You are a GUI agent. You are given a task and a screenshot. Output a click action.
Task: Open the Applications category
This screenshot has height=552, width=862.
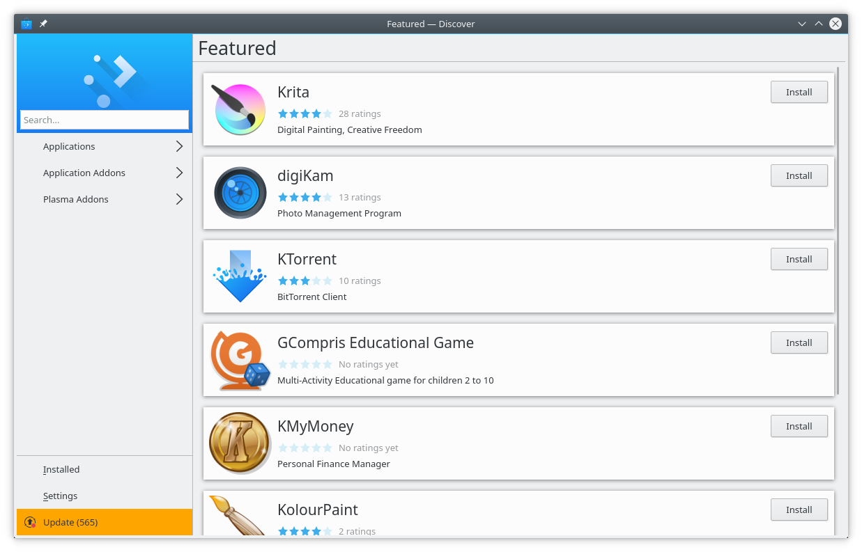pos(105,146)
